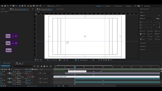Click the Null tool in Motion
This screenshot has height=91, width=162.
pos(142,36)
